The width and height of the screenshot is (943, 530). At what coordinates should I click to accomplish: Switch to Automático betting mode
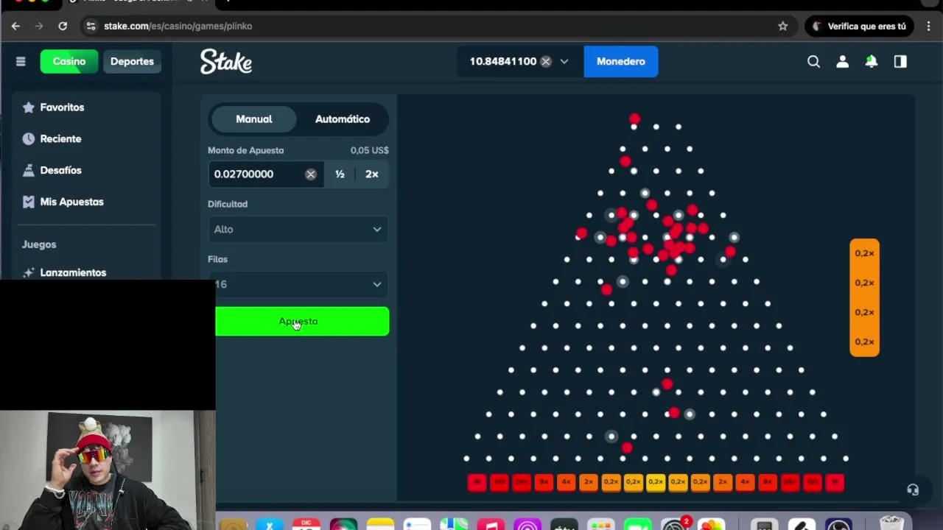(343, 119)
